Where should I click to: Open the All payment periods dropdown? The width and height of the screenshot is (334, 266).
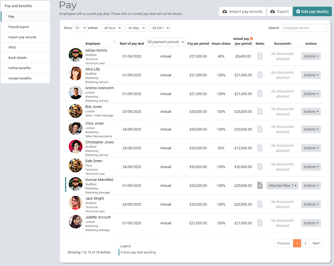coord(165,42)
